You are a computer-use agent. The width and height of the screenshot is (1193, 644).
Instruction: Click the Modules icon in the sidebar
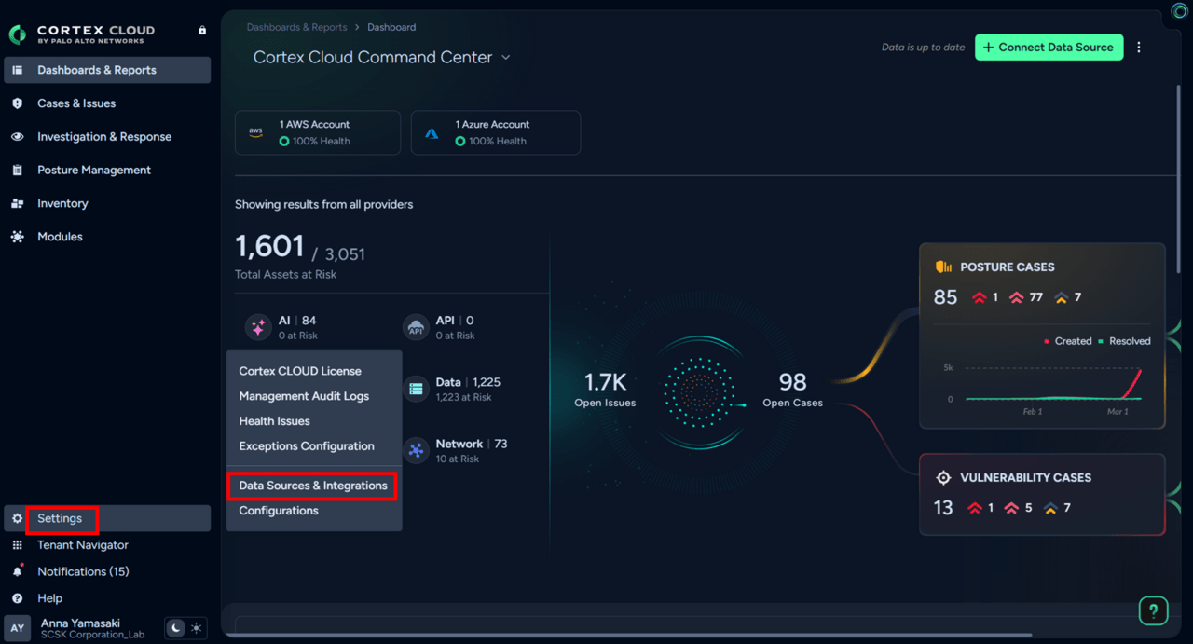click(x=17, y=237)
